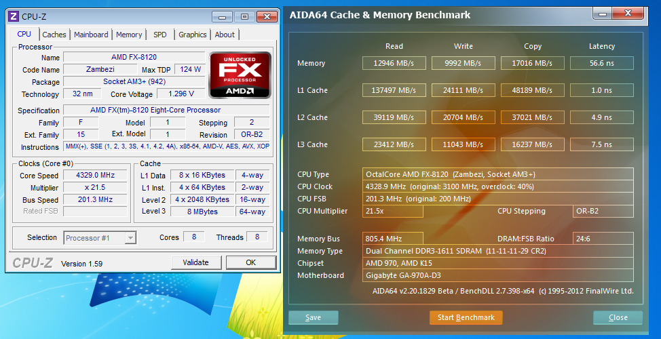Click Start Benchmark in AIDA64
661x339 pixels.
466,317
